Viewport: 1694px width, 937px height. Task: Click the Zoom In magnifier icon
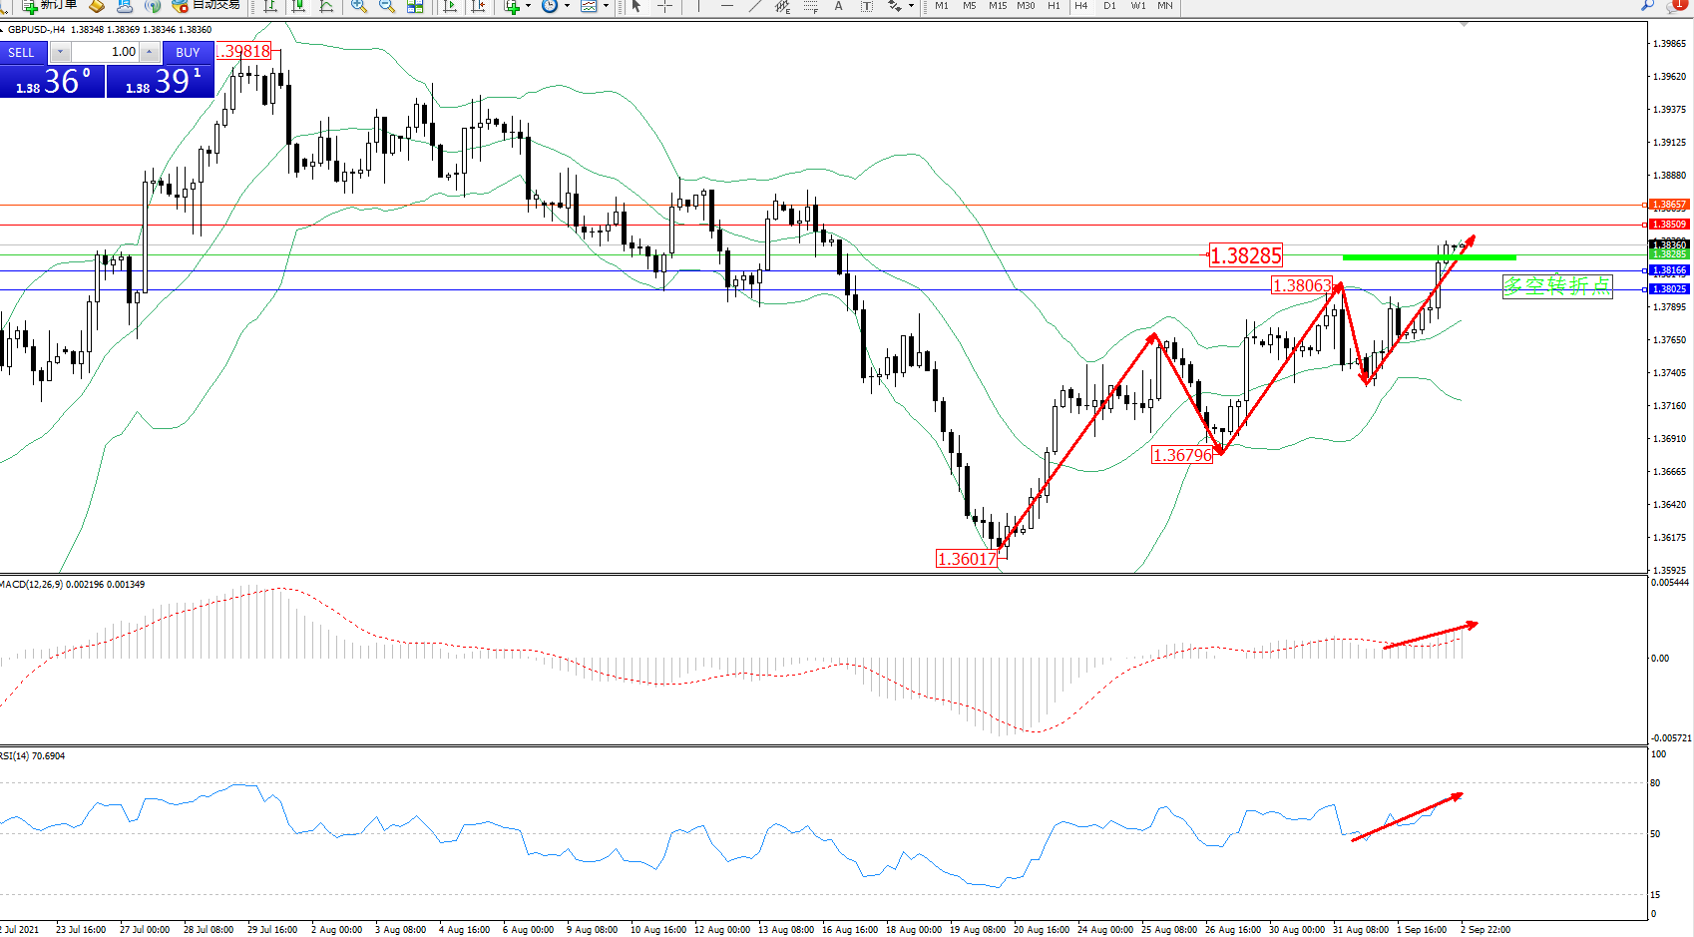point(358,6)
